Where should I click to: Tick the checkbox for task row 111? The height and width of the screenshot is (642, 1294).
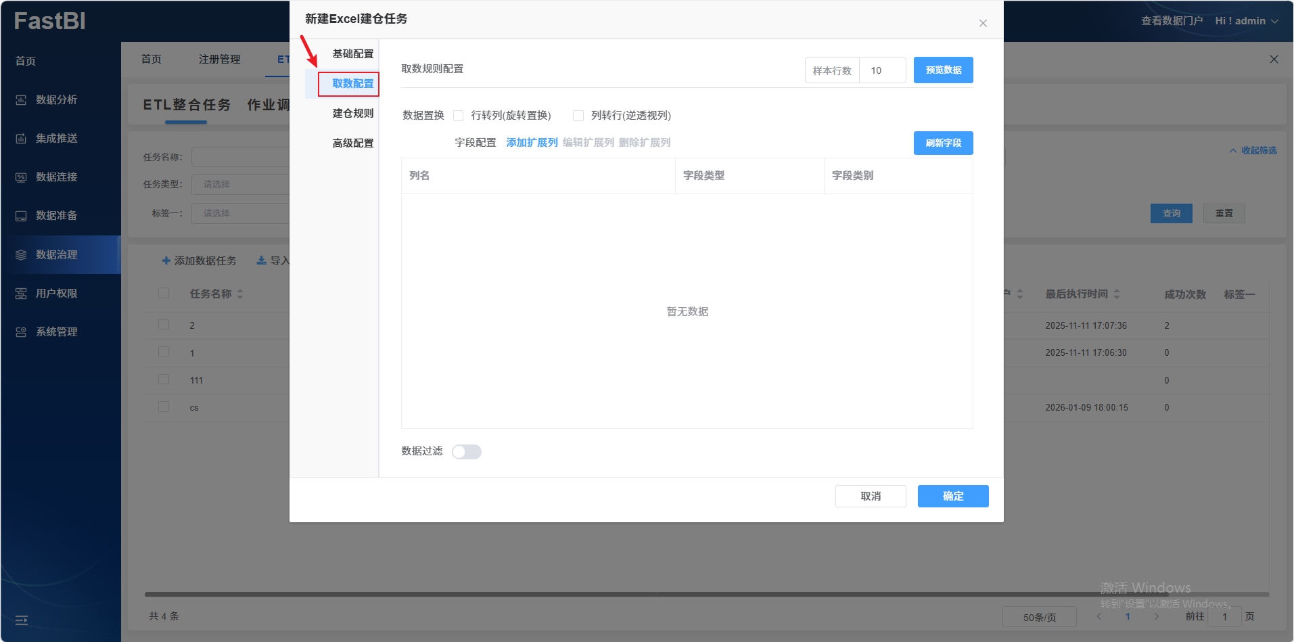(164, 379)
